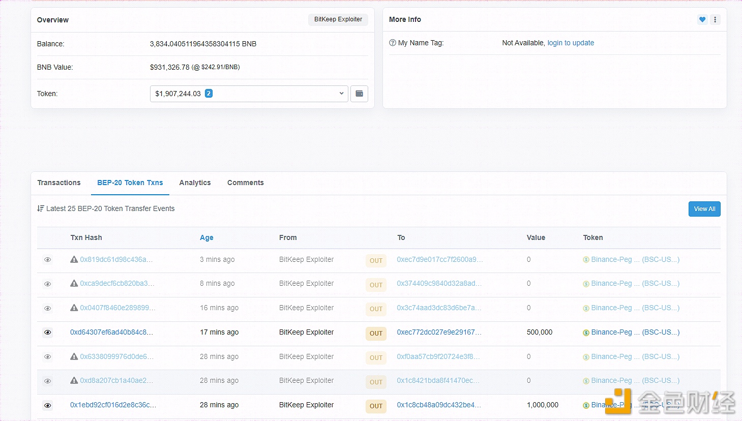The width and height of the screenshot is (742, 421).
Task: Open transaction hash 0x0407f8460e289899
Action: [x=117, y=308]
